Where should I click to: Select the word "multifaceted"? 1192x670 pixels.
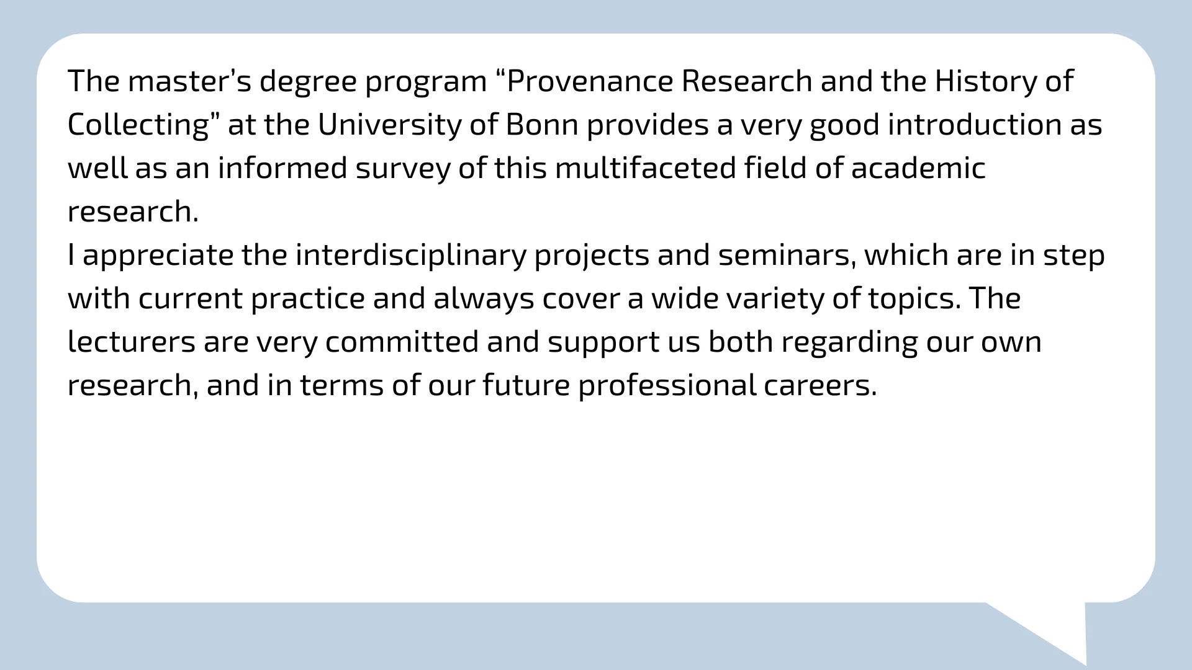point(645,168)
